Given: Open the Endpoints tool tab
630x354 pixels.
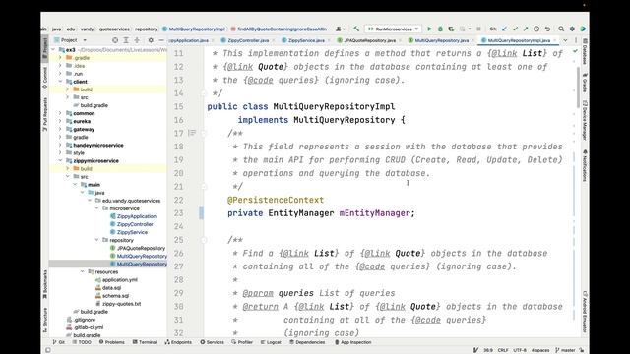Looking at the screenshot, I should [178, 342].
